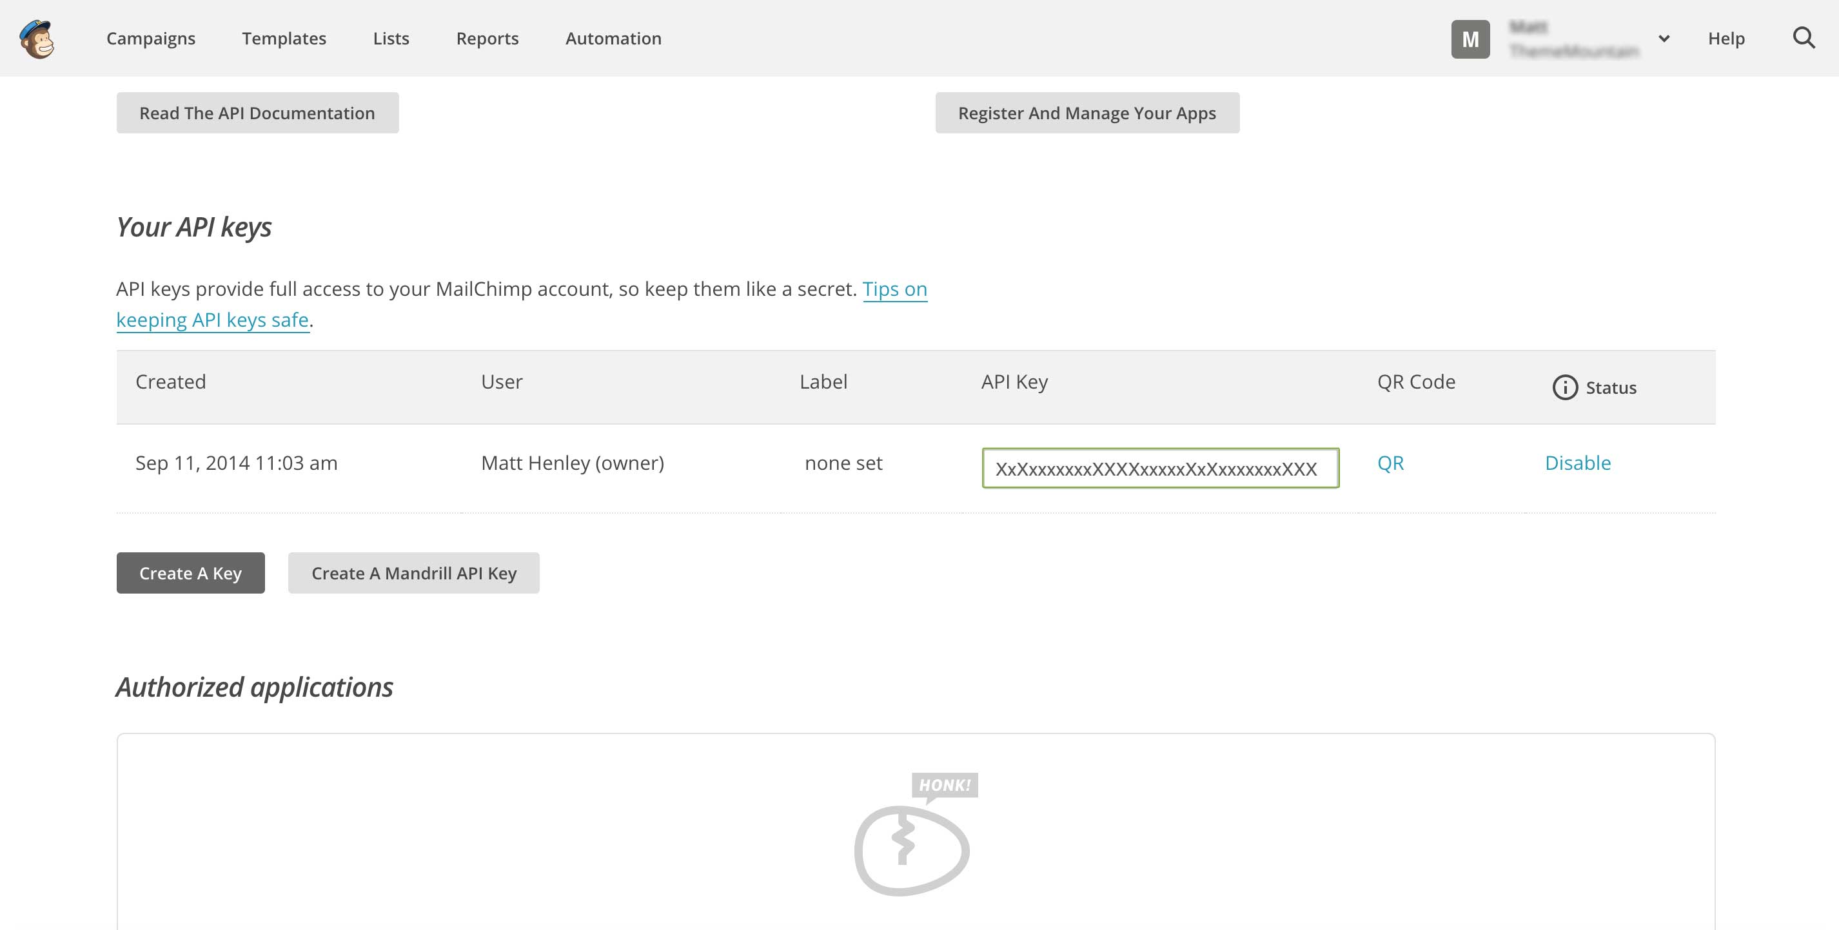Open the Templates menu
This screenshot has height=930, width=1839.
coord(284,39)
